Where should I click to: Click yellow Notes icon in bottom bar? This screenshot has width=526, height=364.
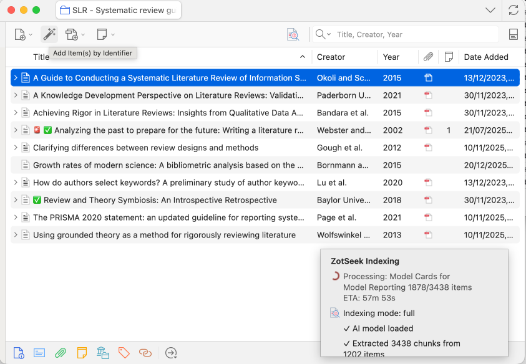(82, 353)
